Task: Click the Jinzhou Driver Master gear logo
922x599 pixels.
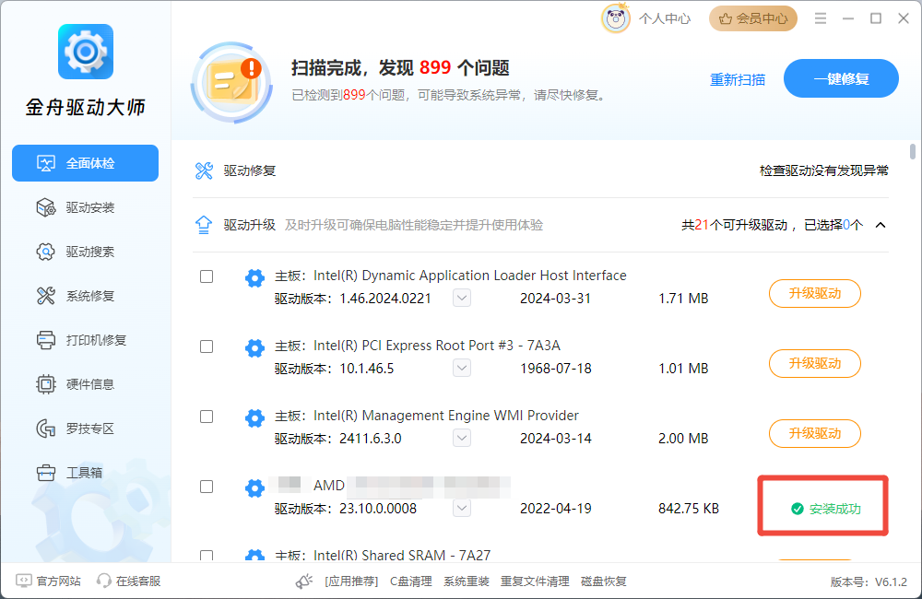Action: click(x=86, y=52)
